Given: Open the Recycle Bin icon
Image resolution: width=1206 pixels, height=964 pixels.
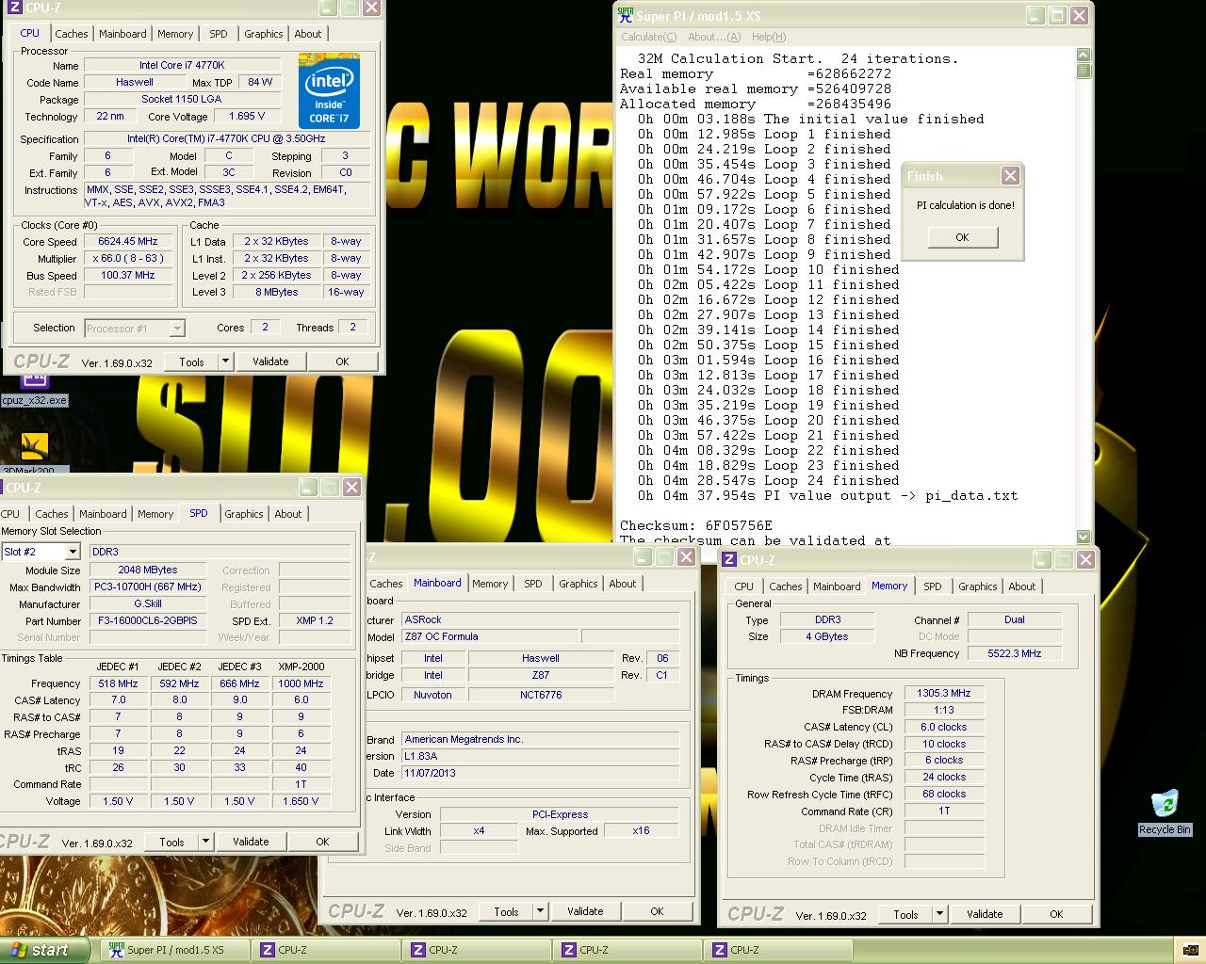Looking at the screenshot, I should point(1165,812).
